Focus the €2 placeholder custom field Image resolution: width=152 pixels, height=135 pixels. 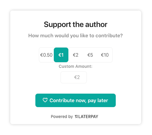click(74, 77)
